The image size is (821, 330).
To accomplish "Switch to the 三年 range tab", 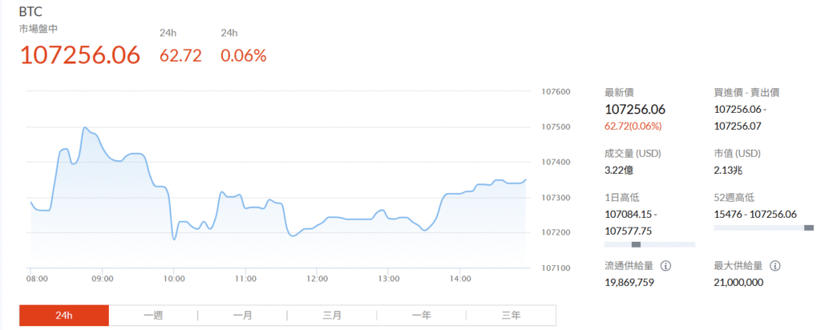I will [511, 316].
